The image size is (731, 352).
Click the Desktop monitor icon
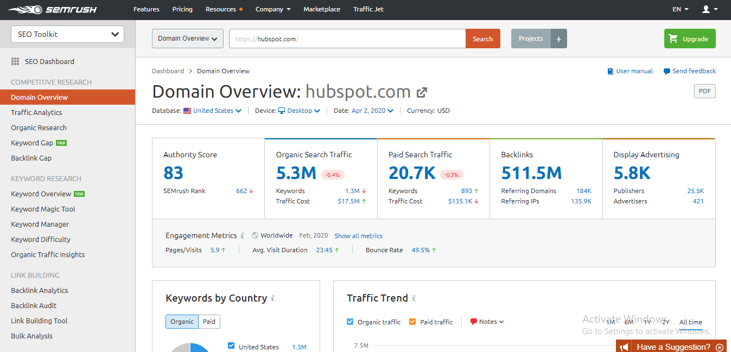pos(282,111)
